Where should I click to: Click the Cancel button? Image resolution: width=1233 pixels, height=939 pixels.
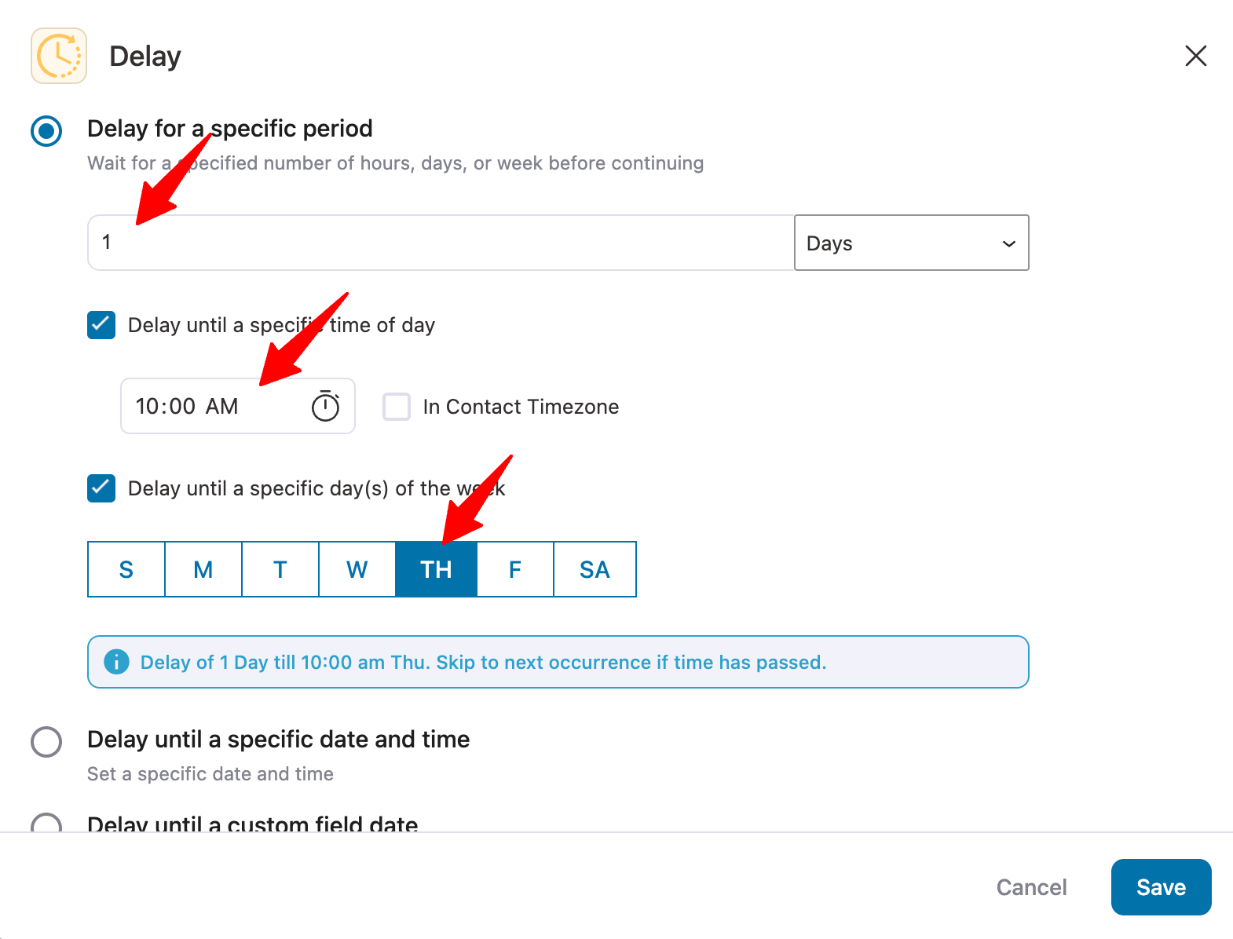(x=1031, y=887)
